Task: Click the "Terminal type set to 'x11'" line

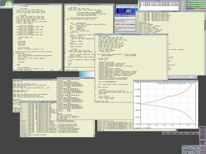Action: pyautogui.click(x=105, y=121)
